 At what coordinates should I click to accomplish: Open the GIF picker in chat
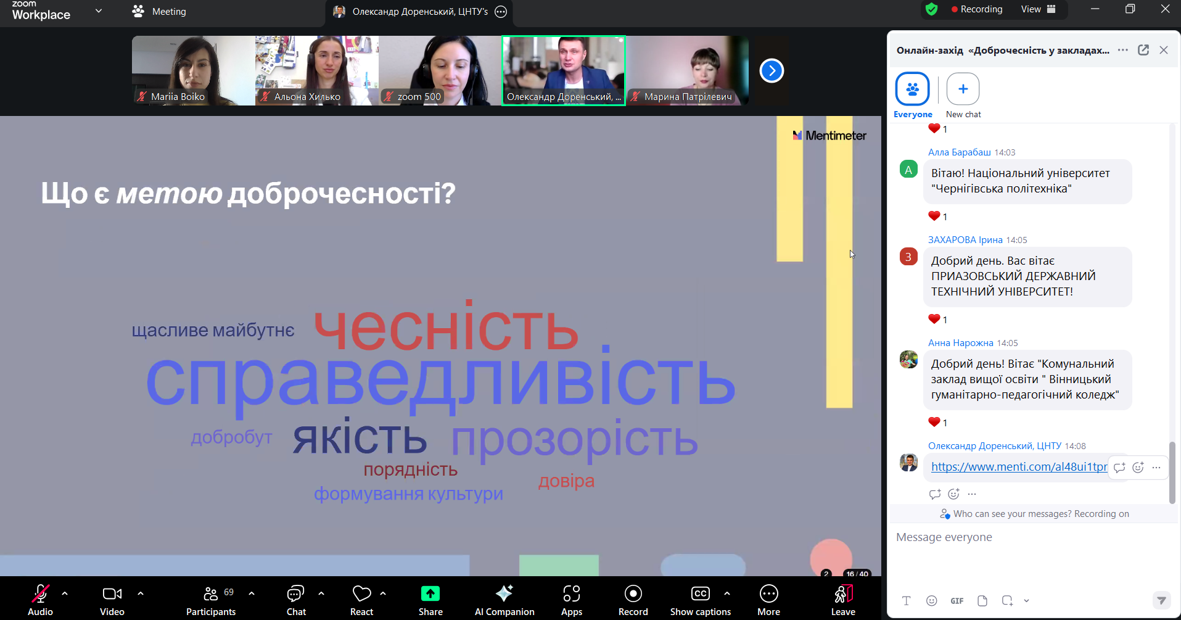click(957, 600)
